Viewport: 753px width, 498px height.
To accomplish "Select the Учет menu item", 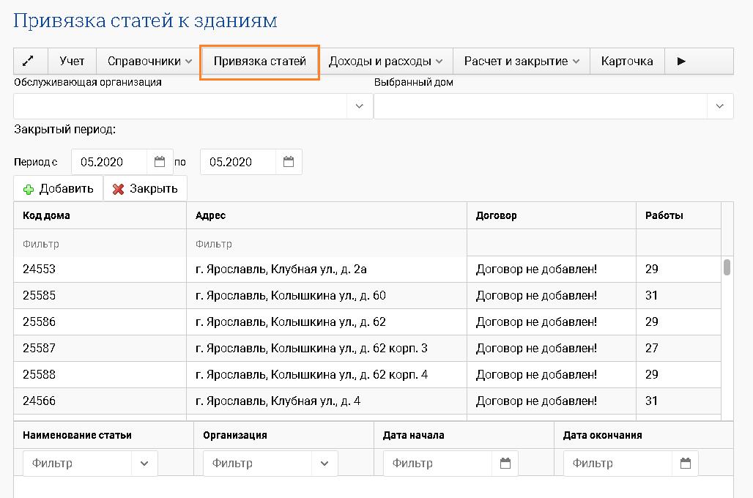I will (72, 62).
